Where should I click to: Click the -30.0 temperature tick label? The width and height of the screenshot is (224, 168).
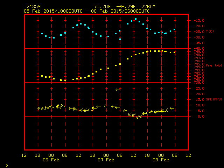[199, 37]
